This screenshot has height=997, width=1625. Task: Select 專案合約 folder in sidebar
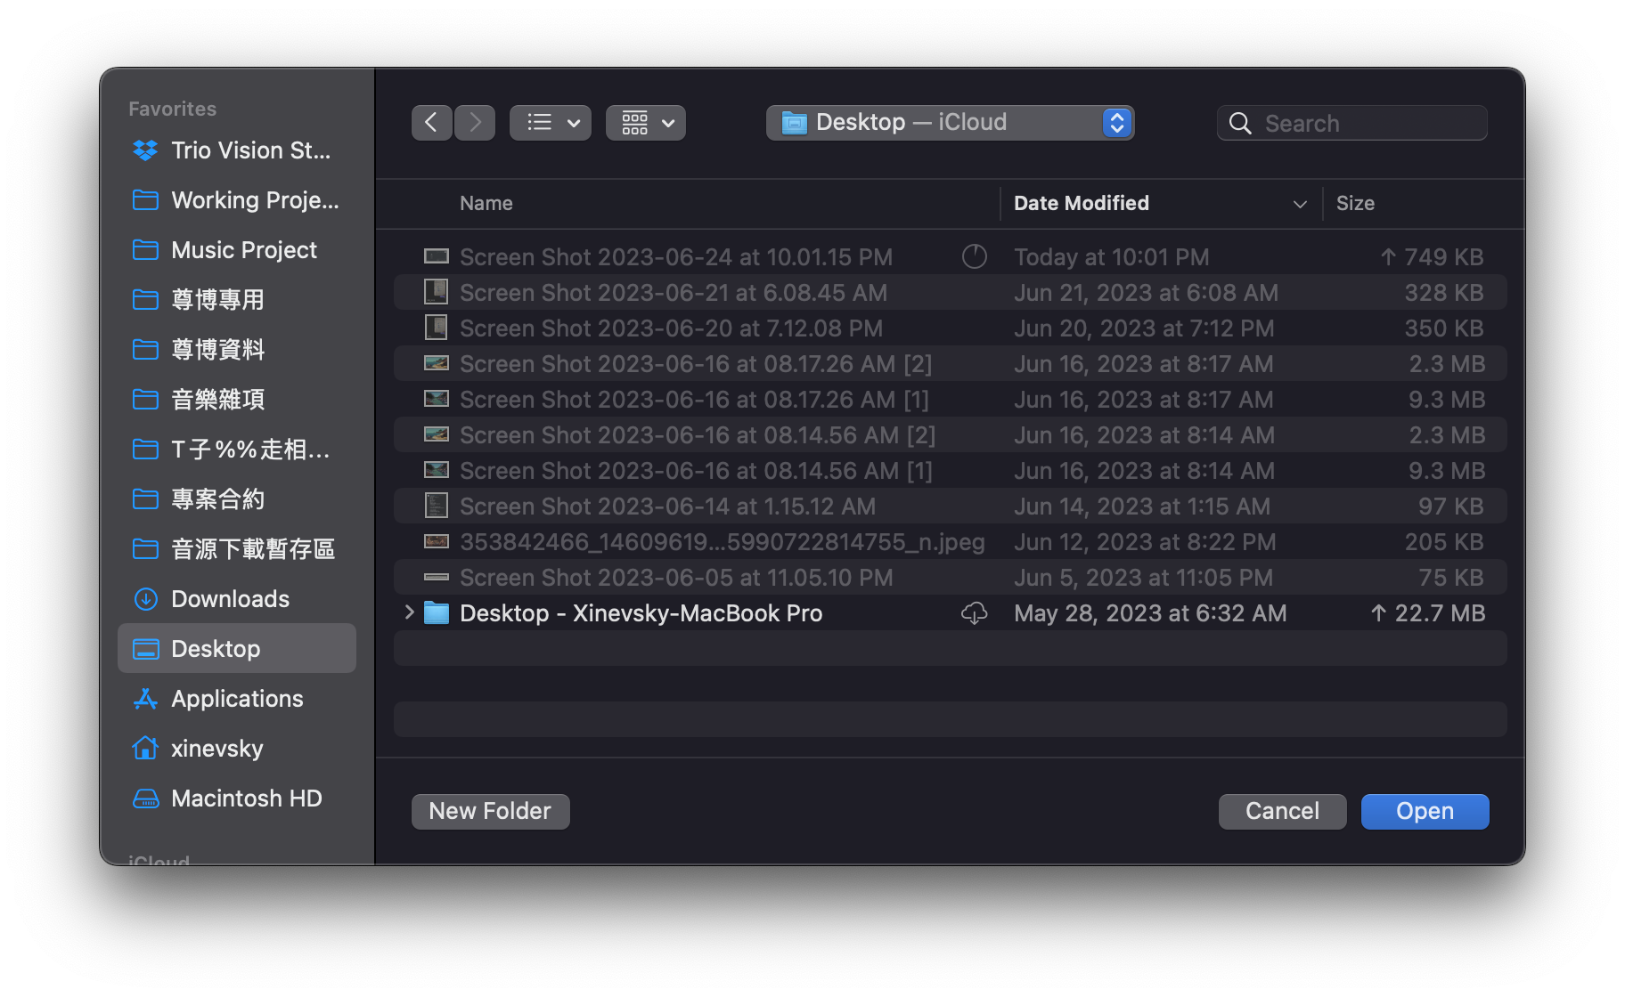(x=237, y=499)
